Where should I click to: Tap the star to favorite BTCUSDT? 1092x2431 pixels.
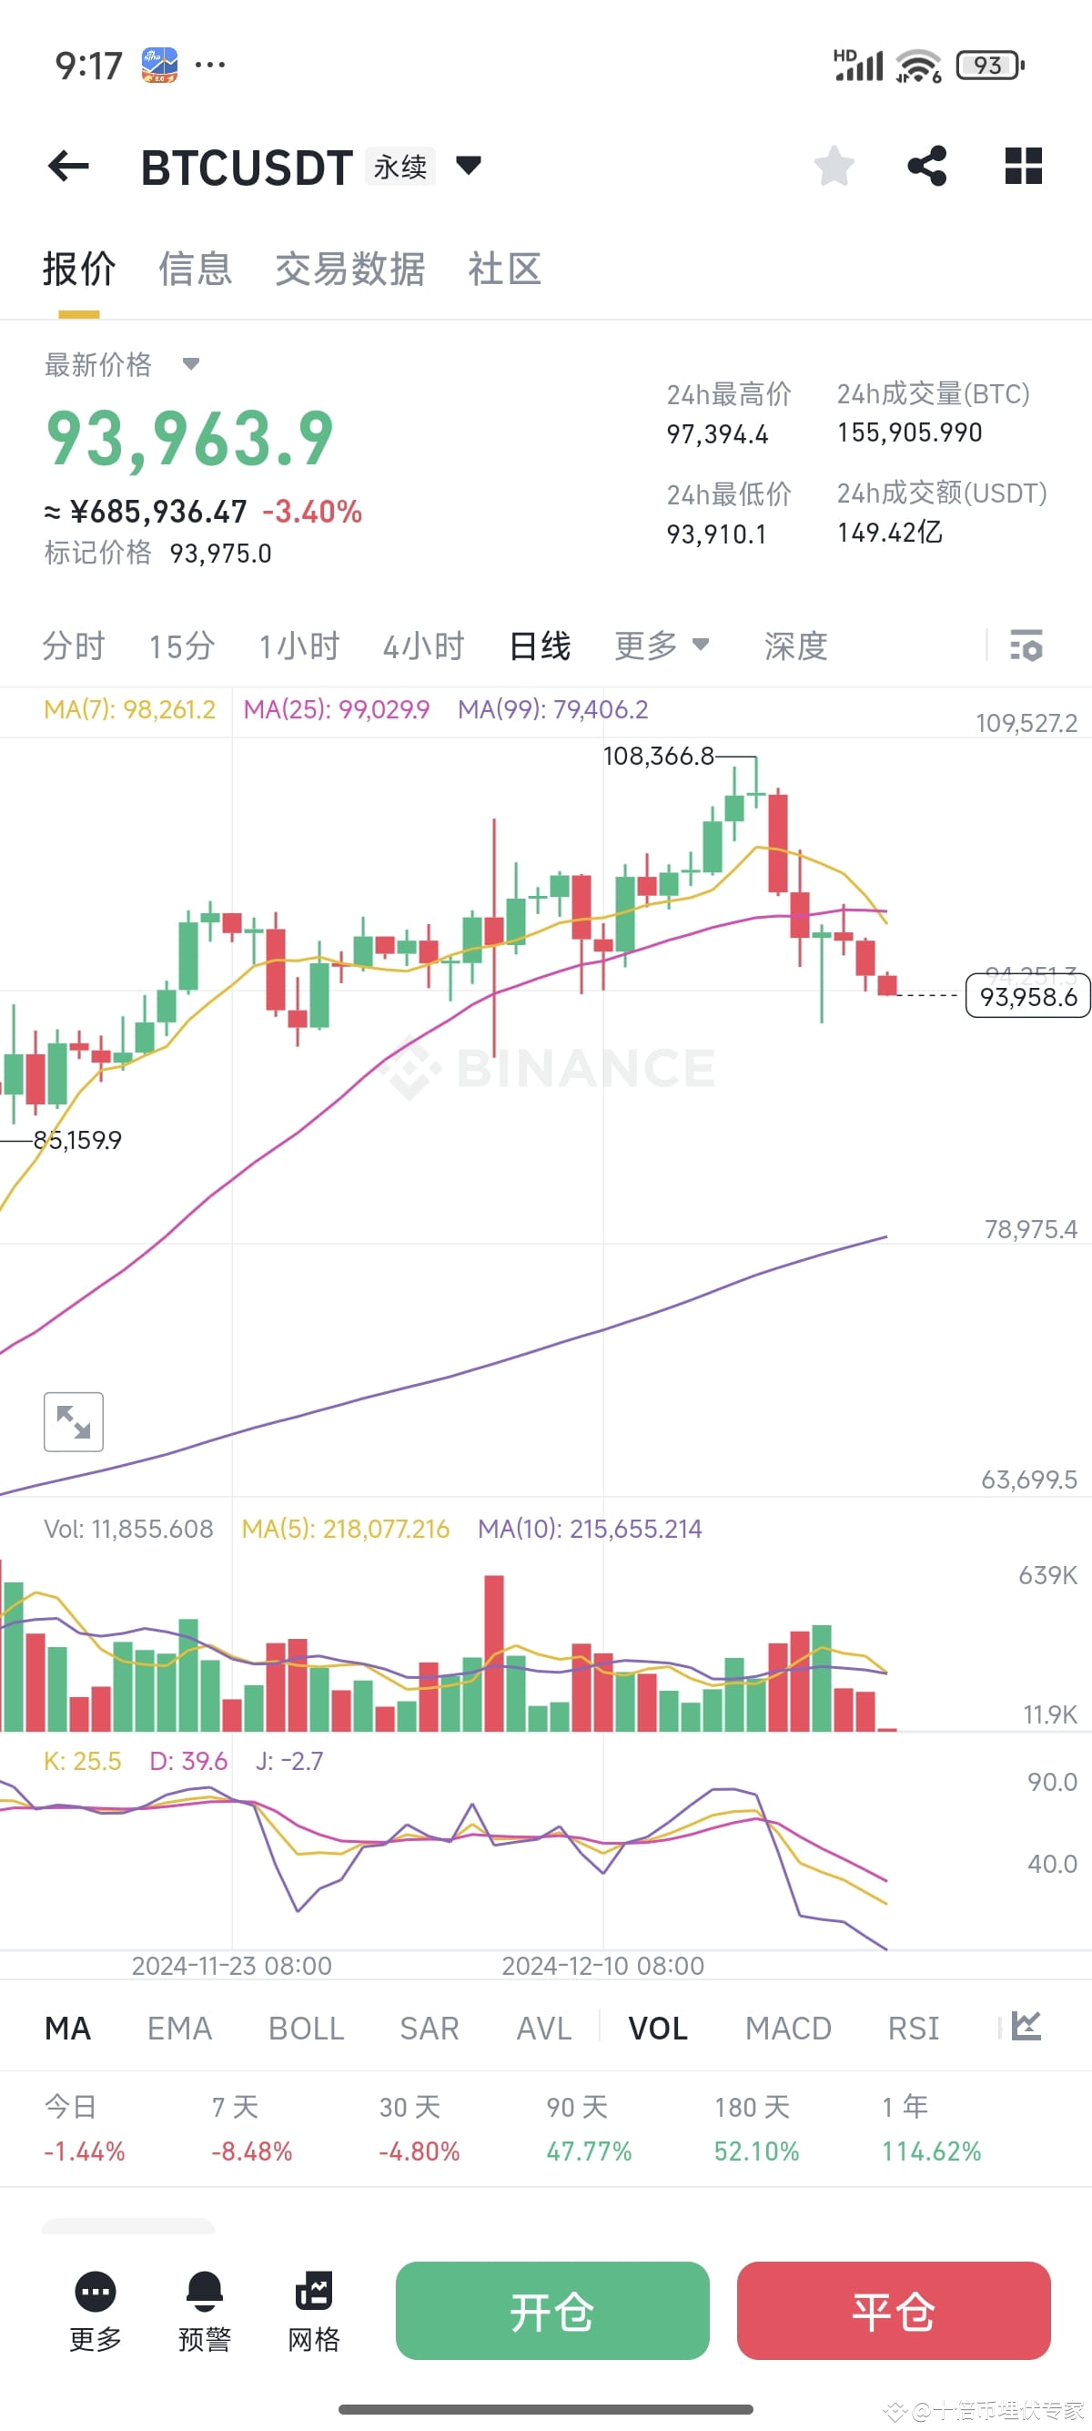(x=834, y=166)
